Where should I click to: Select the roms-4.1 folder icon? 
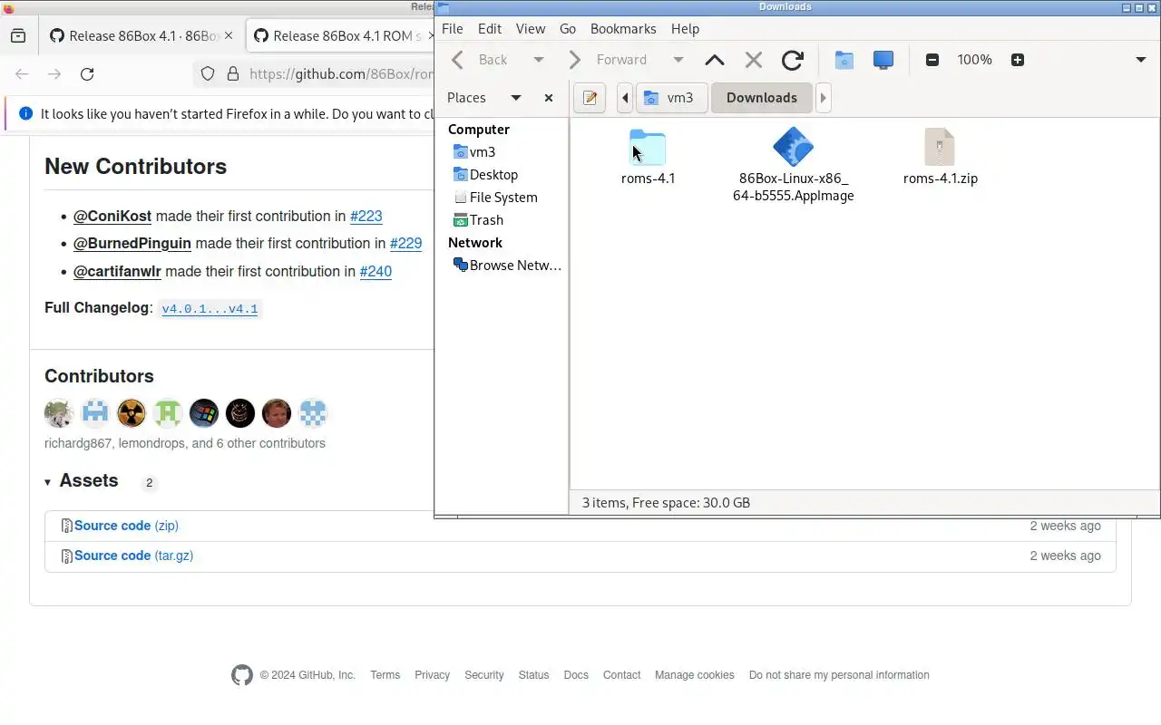point(648,147)
